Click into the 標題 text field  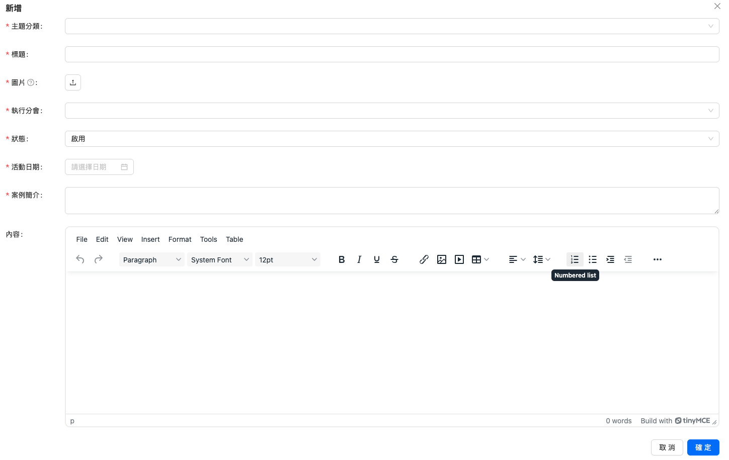click(391, 54)
